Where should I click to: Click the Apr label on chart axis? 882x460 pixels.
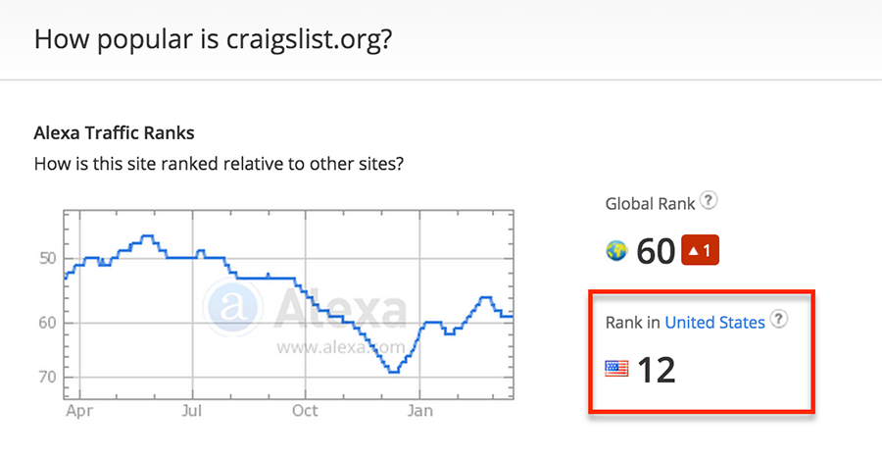pos(79,411)
